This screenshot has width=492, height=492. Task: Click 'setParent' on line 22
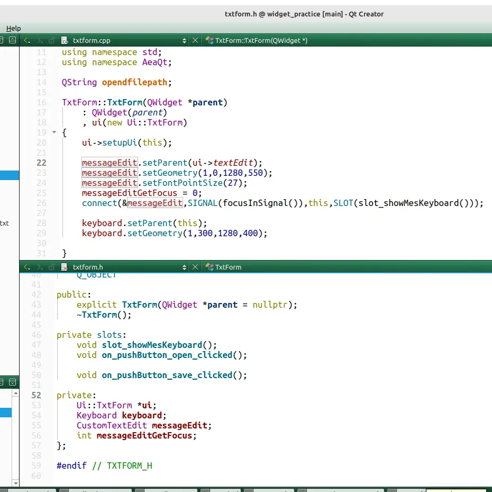coord(165,163)
